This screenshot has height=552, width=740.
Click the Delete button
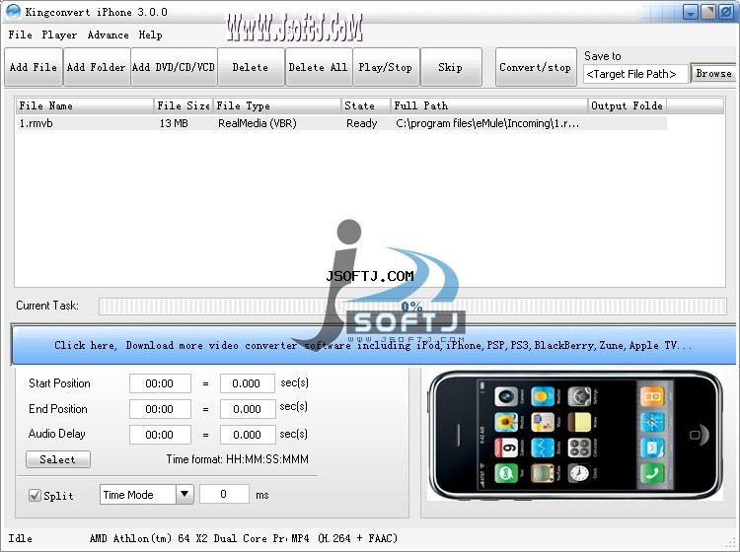pyautogui.click(x=251, y=67)
